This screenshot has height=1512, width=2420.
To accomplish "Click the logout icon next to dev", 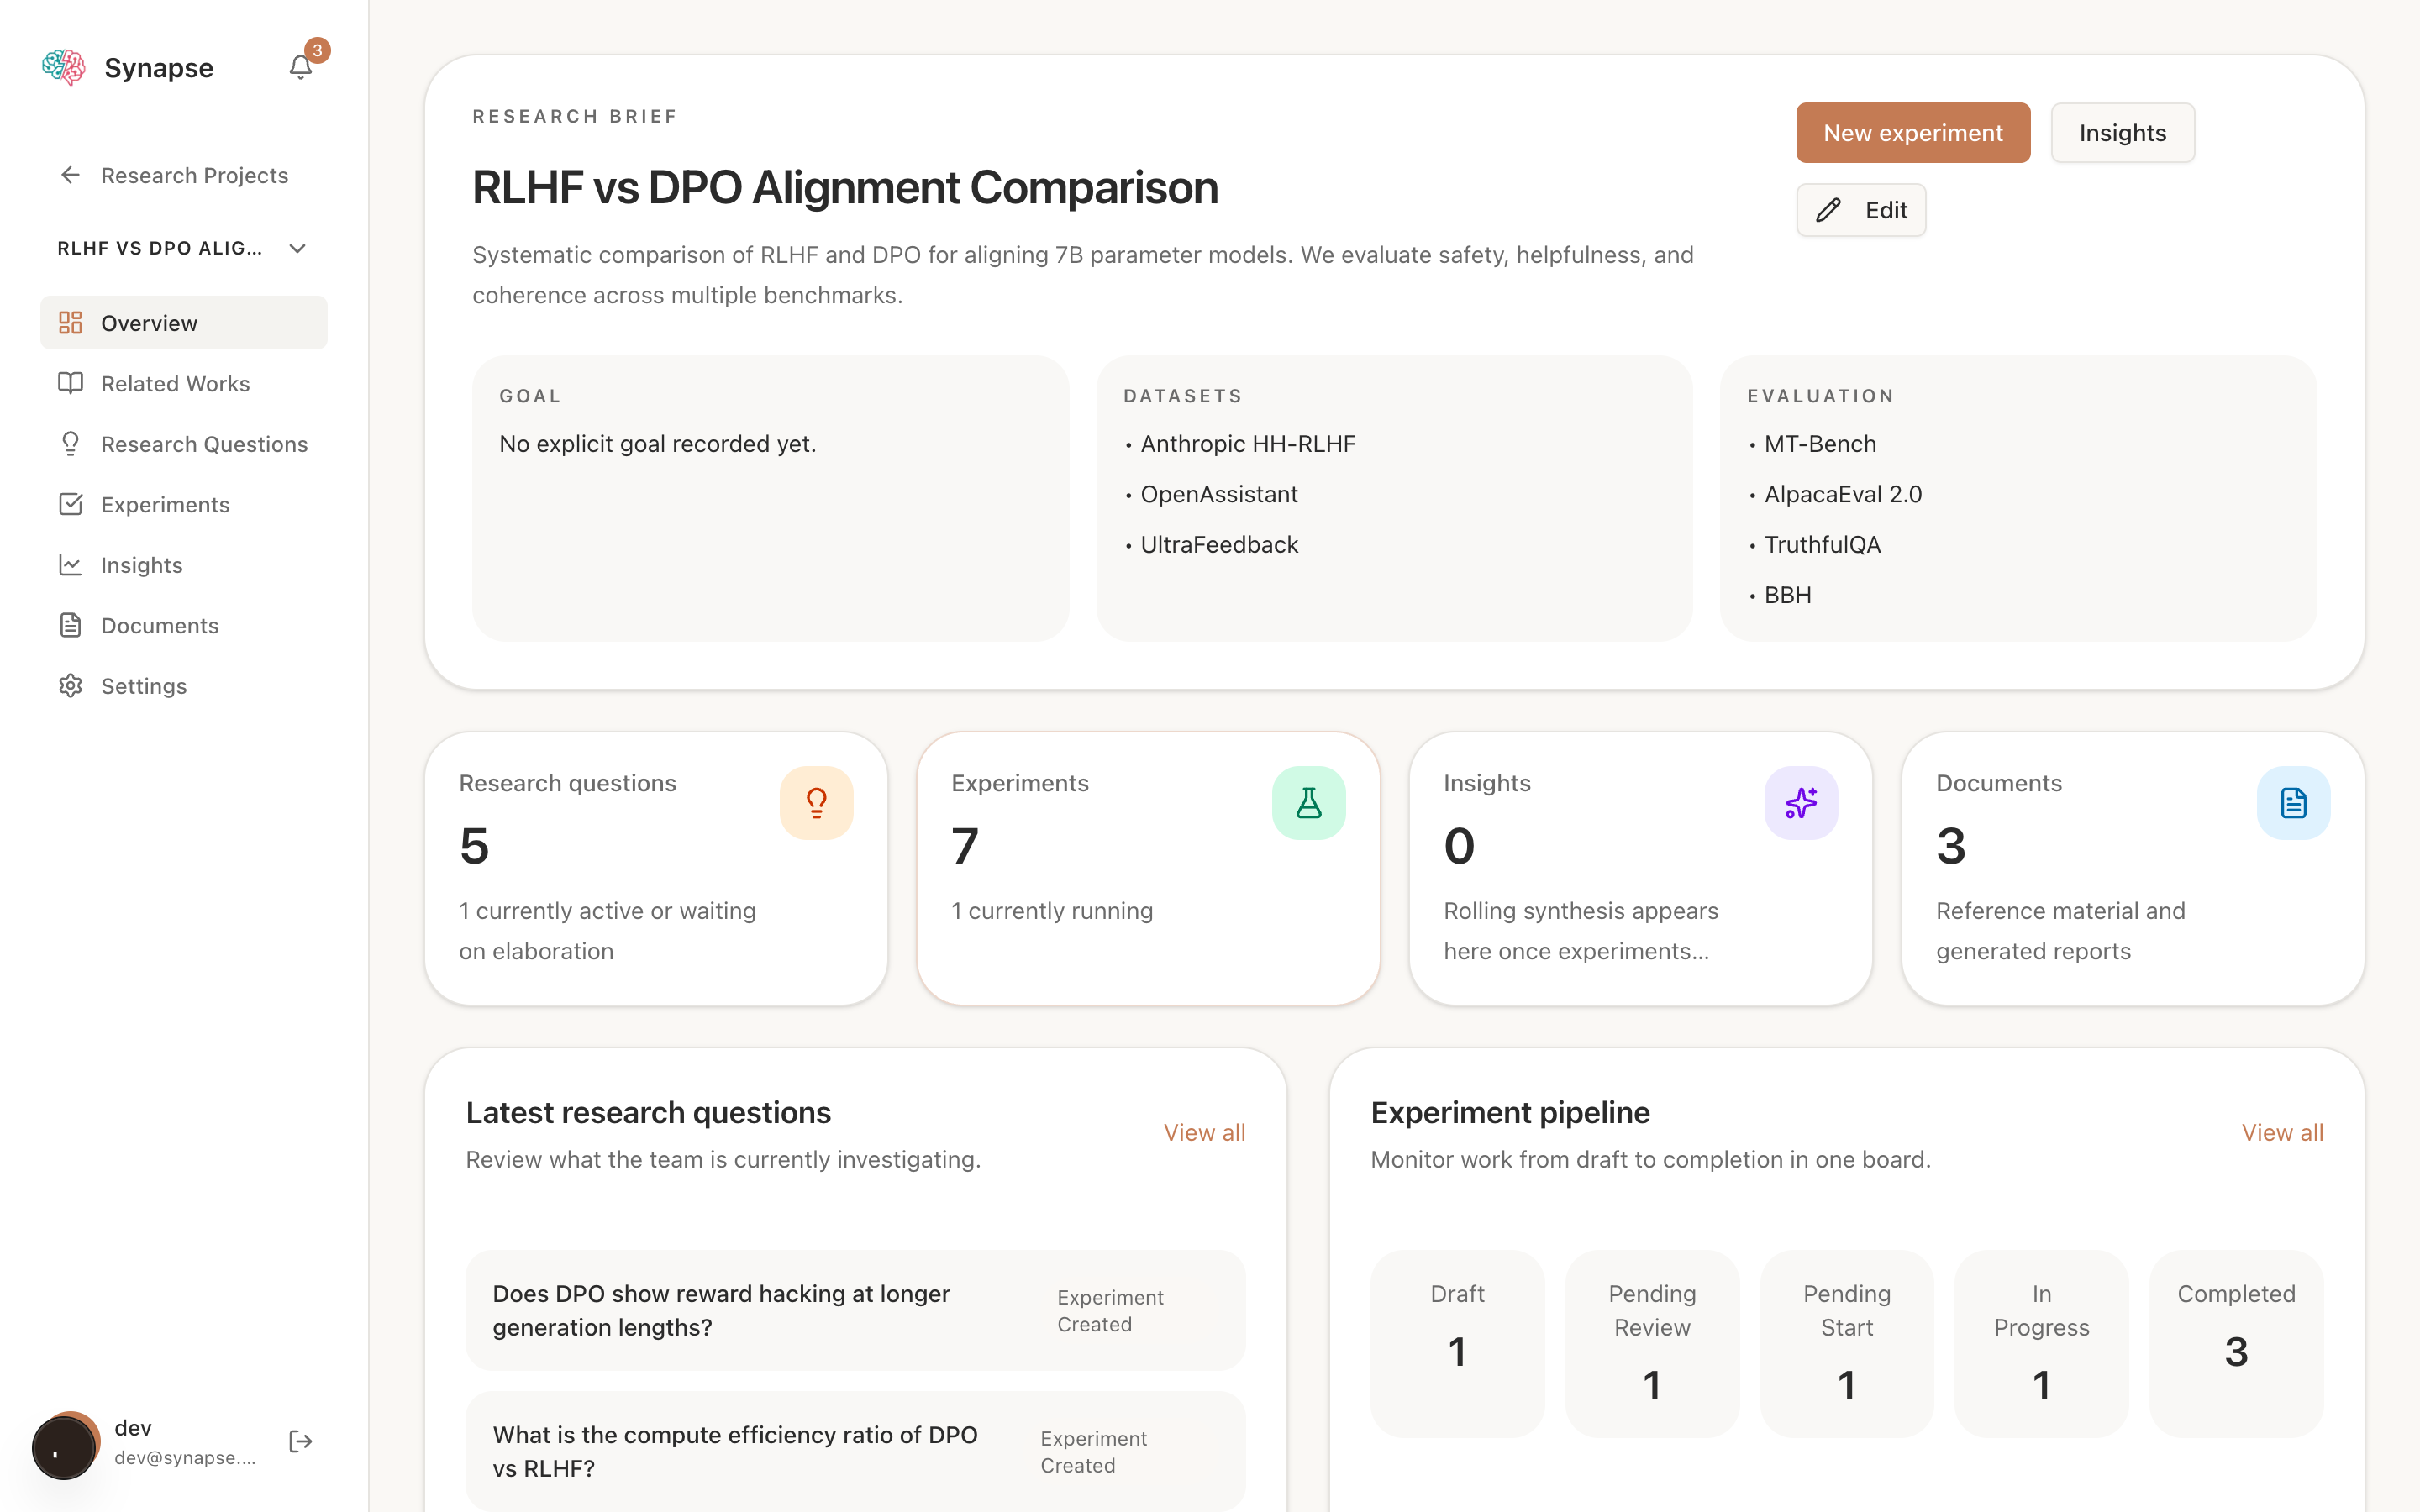I will coord(299,1441).
